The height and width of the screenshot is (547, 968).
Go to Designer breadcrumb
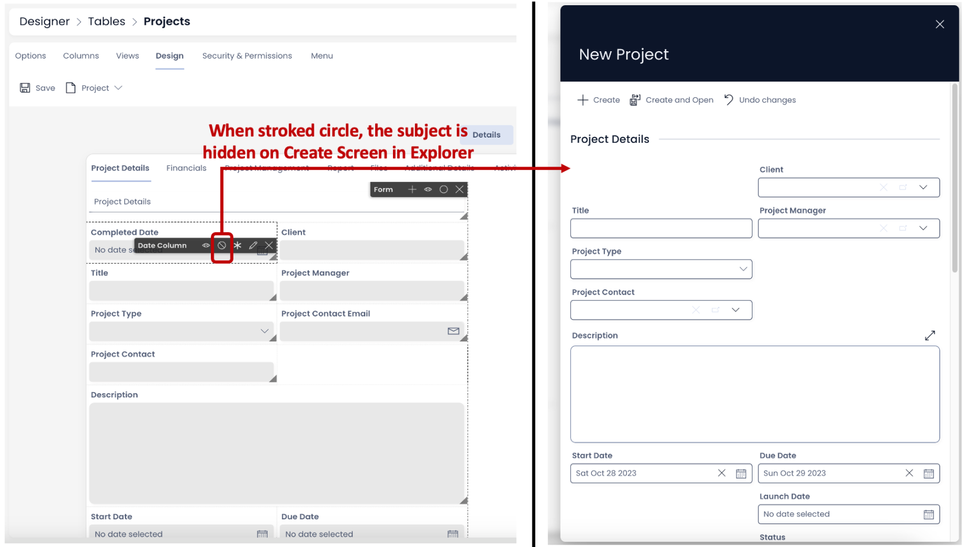44,21
